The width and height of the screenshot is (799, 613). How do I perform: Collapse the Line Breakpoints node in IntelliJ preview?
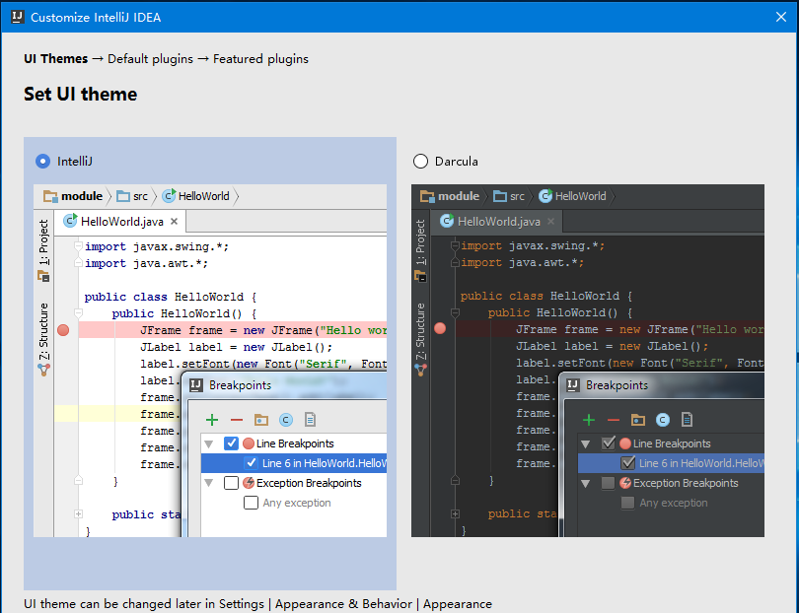209,443
